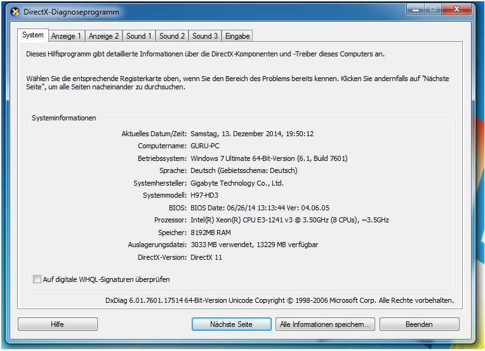Image resolution: width=485 pixels, height=351 pixels.
Task: Switch to the Anzeige 1 tab
Action: coord(66,36)
